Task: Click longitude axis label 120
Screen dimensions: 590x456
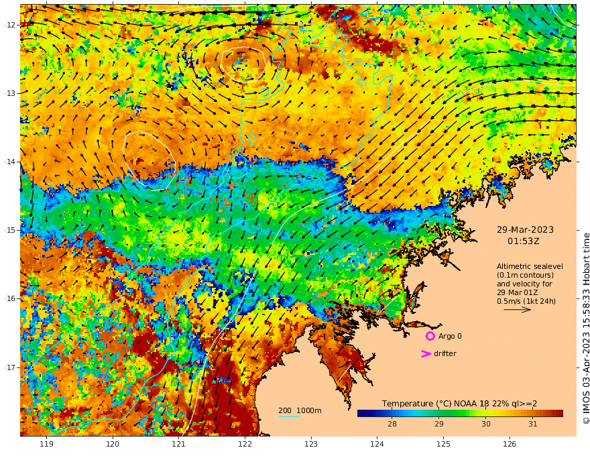Action: pos(113,444)
